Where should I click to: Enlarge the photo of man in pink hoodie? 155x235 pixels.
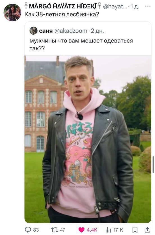pyautogui.click(x=88, y=139)
